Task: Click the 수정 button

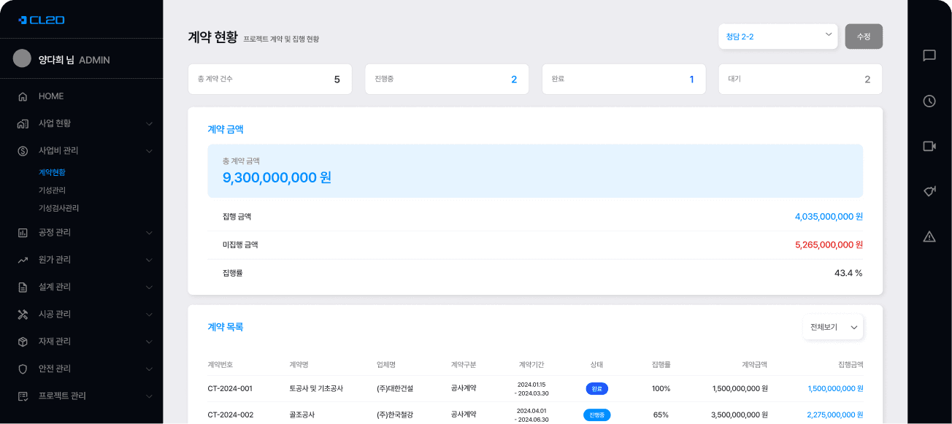Action: (864, 36)
